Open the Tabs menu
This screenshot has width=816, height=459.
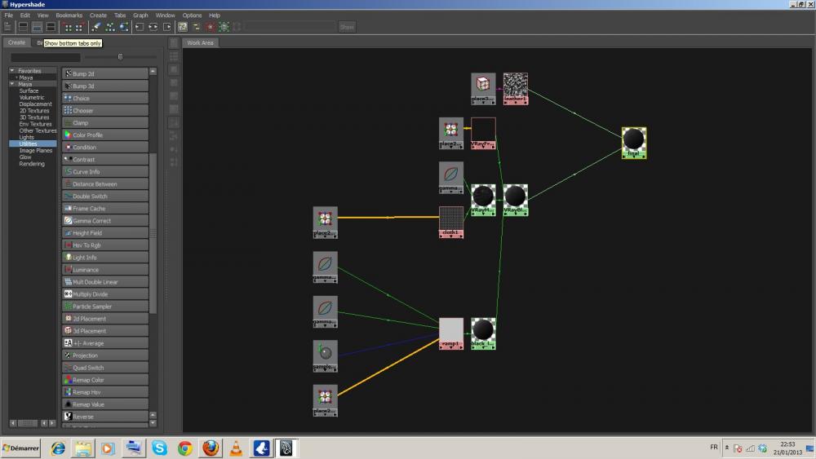[120, 15]
